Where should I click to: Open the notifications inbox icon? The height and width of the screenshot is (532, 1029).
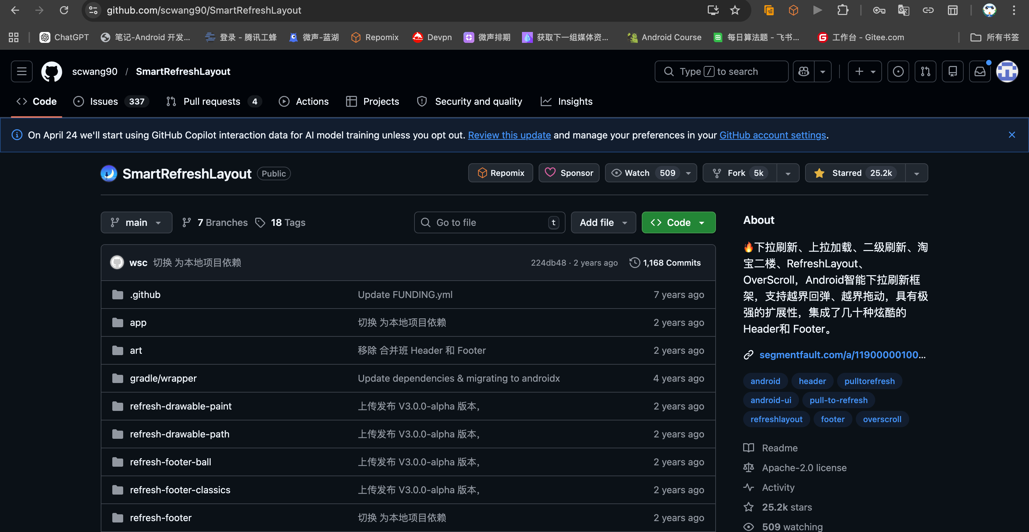[979, 71]
